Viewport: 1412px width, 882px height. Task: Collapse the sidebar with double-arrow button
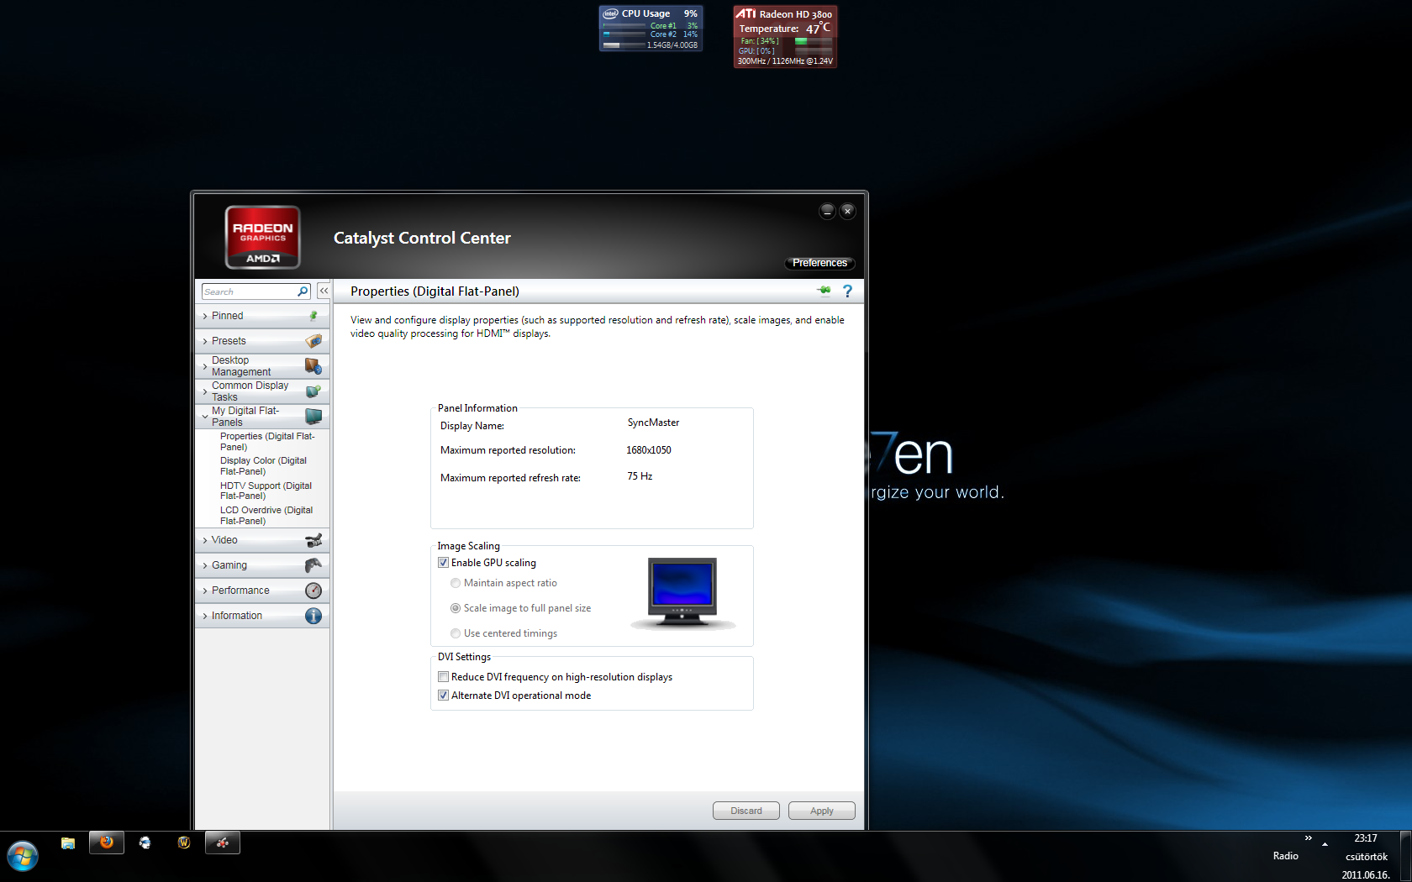324,291
